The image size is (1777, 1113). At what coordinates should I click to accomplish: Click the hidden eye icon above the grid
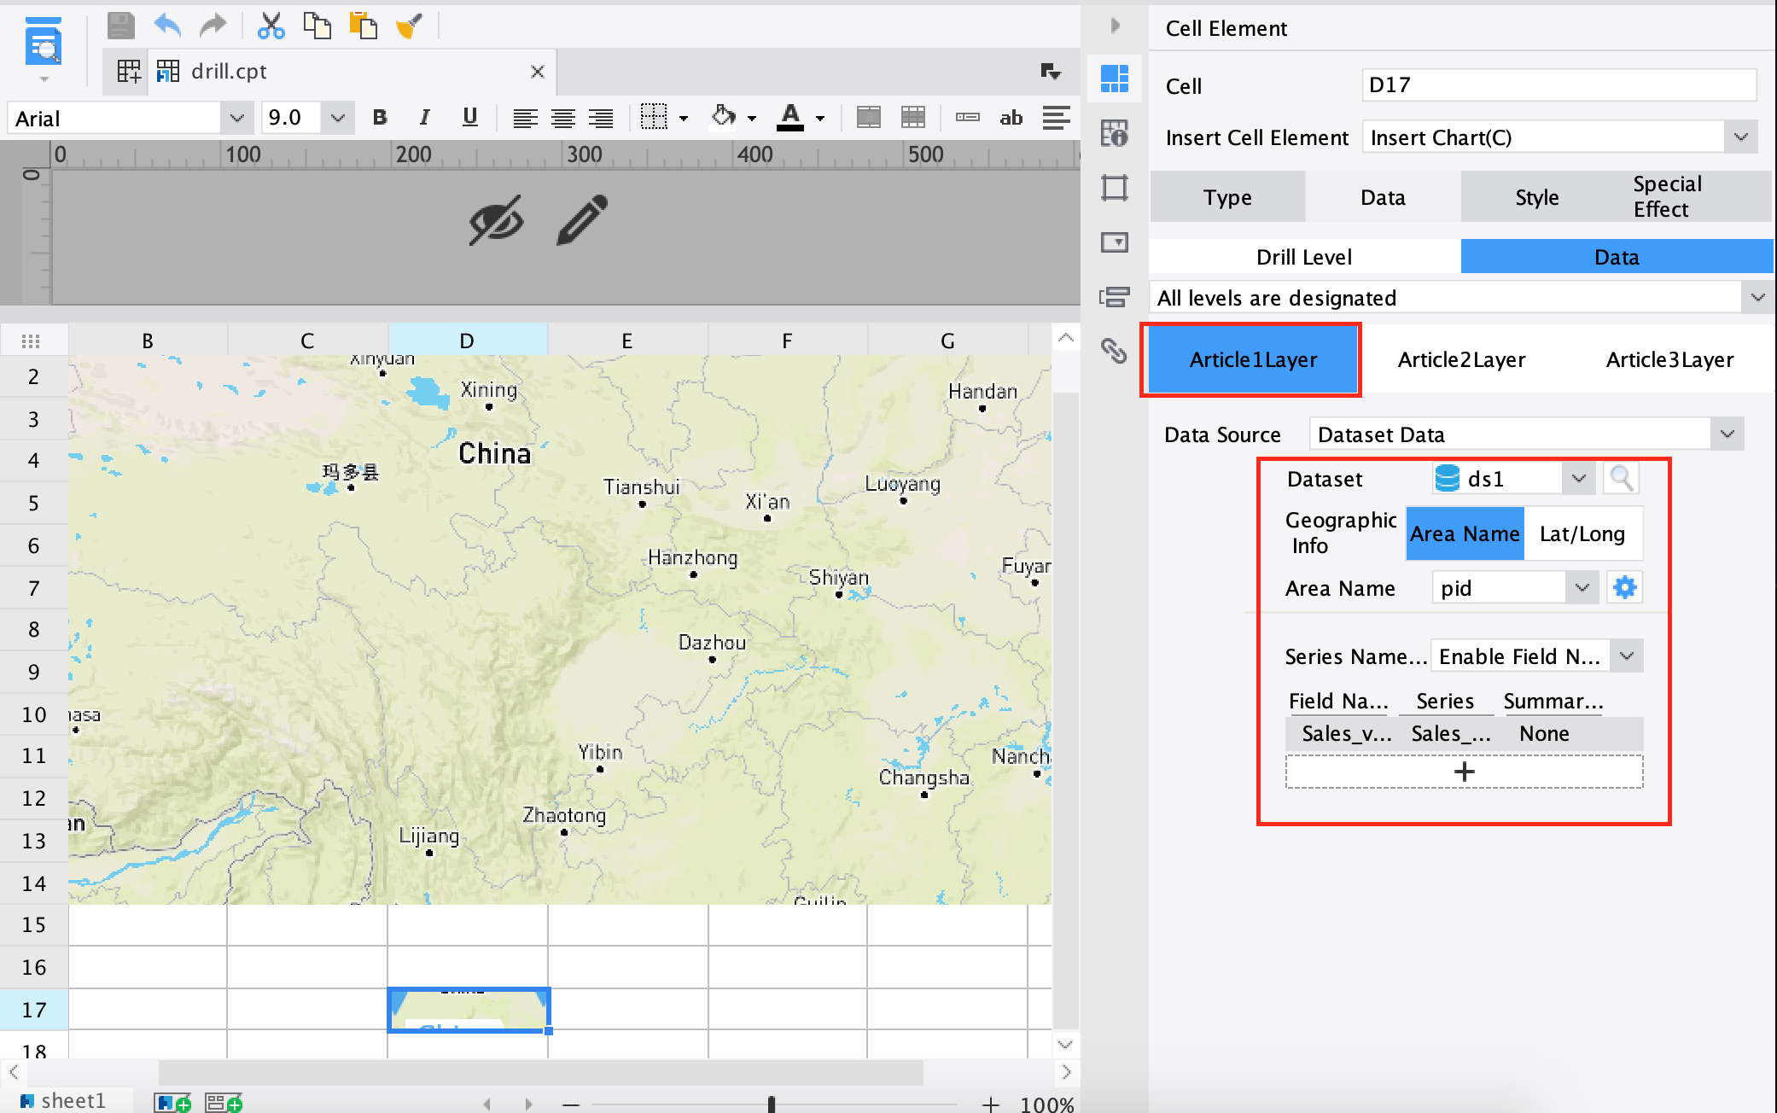[496, 221]
